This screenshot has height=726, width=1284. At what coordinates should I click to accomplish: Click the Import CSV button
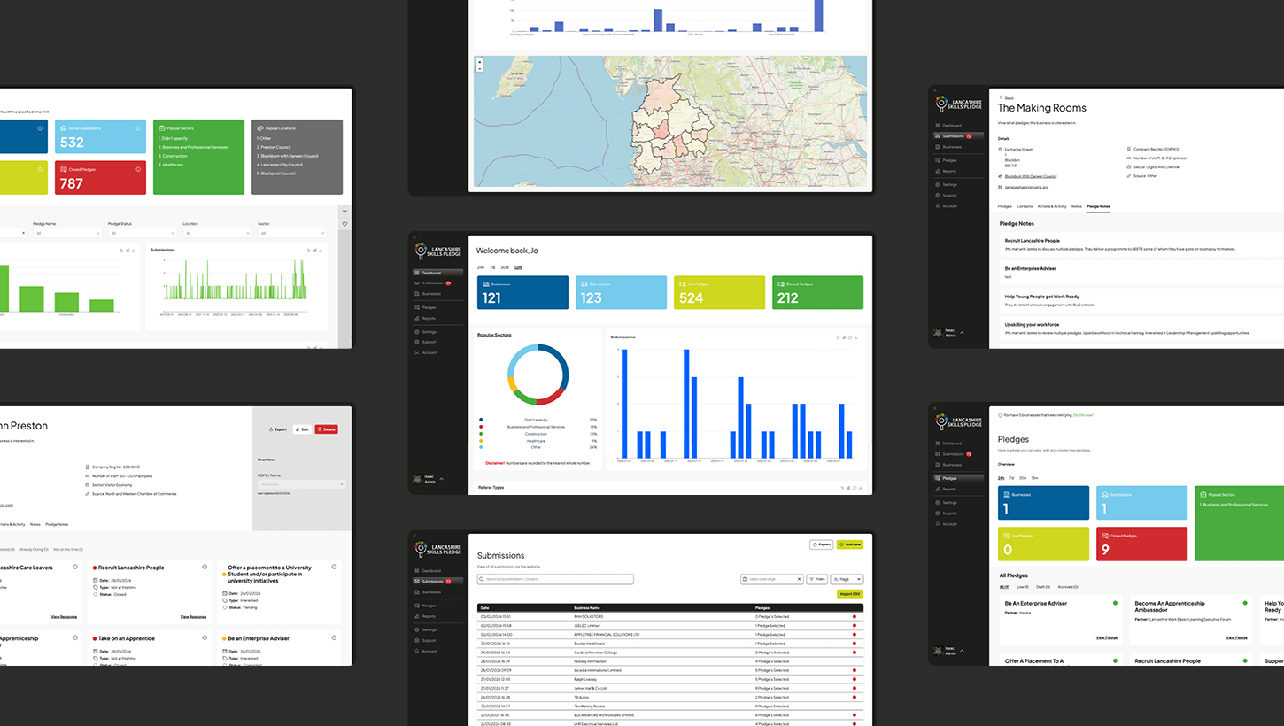point(849,594)
